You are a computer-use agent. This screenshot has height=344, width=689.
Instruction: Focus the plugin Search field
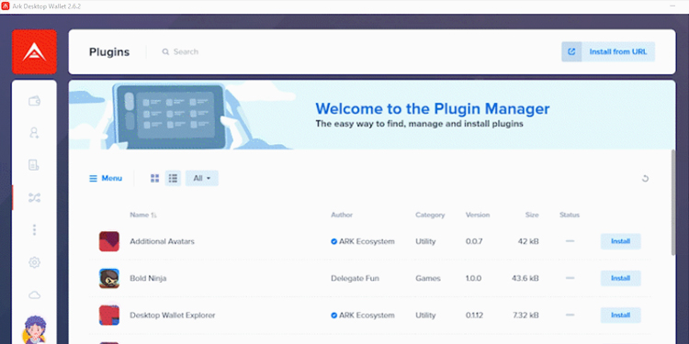186,51
